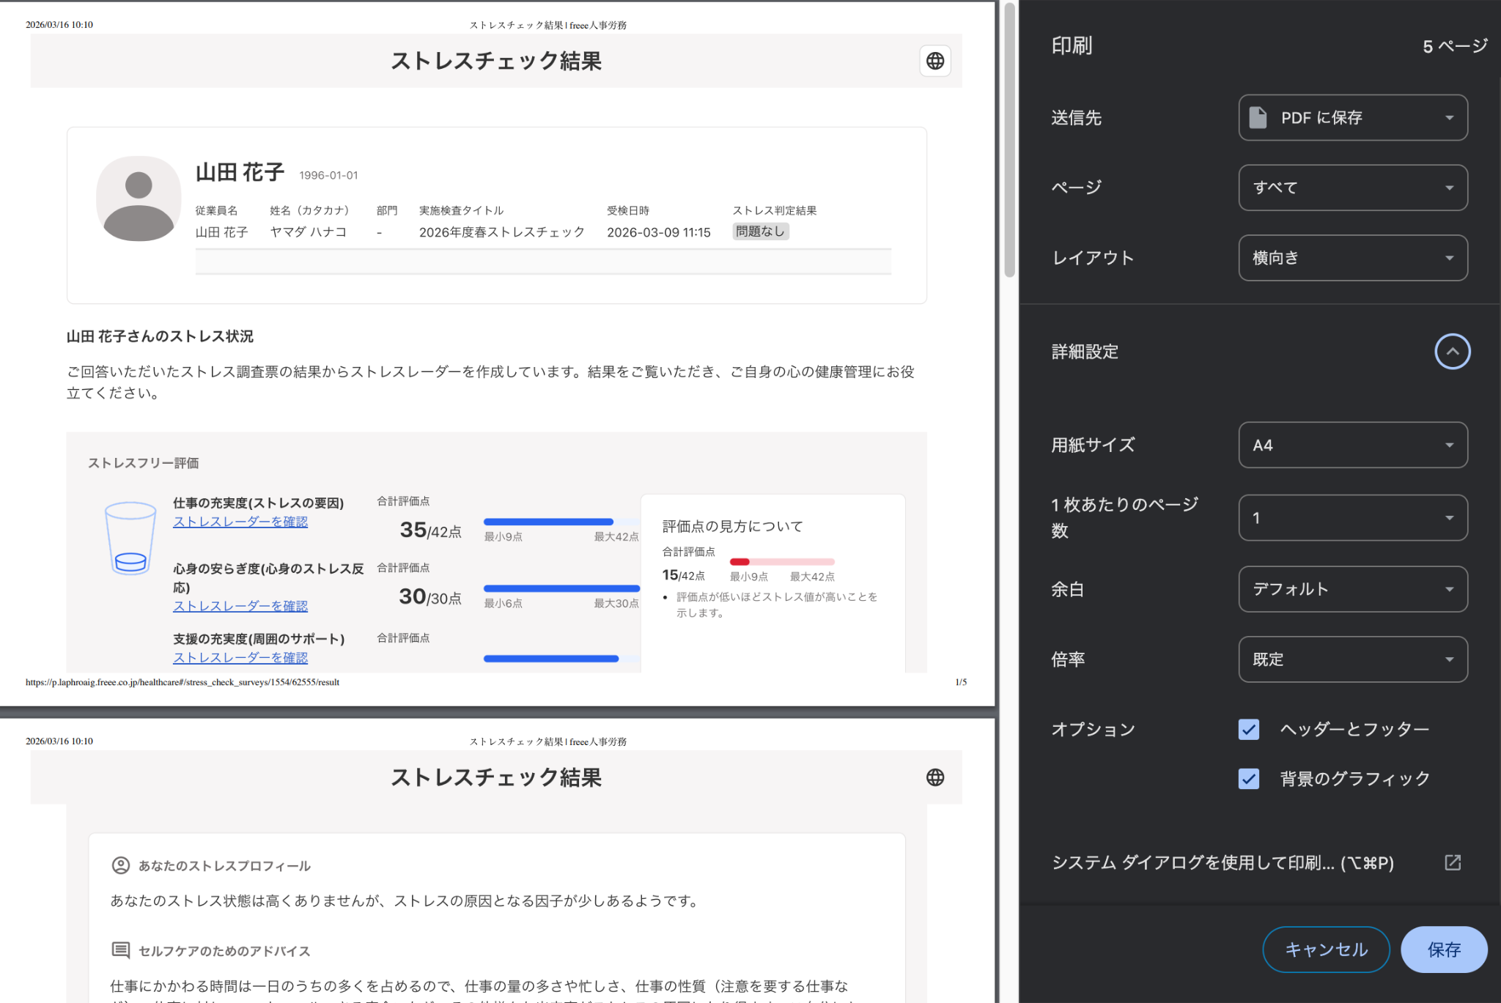Toggle the 背景のグラフィック checkbox
This screenshot has width=1501, height=1003.
tap(1249, 778)
